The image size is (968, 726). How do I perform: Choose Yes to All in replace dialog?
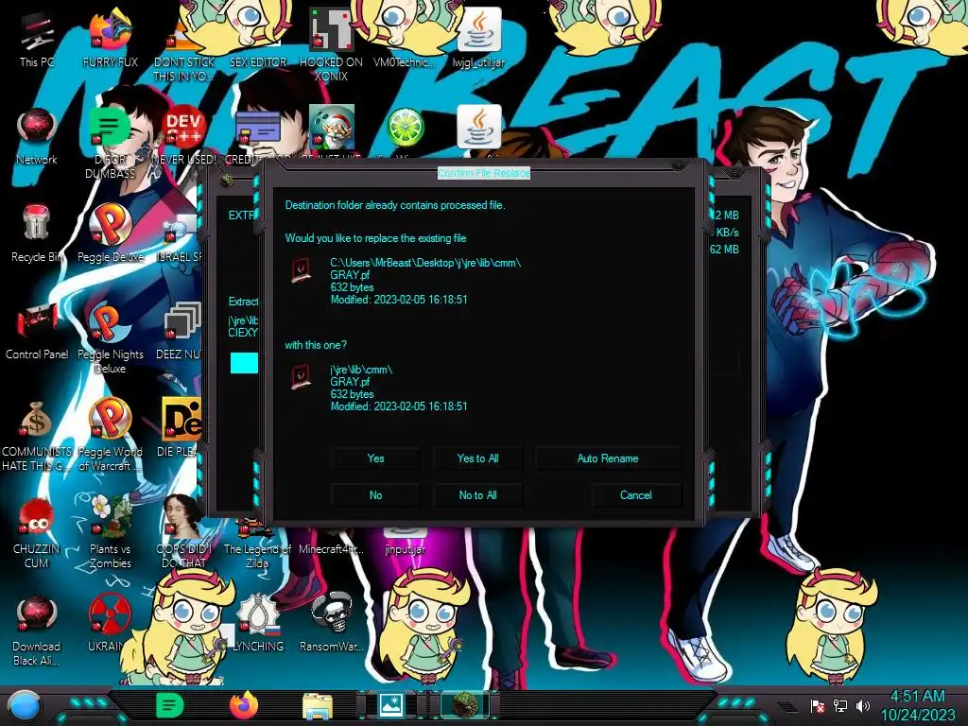point(477,458)
